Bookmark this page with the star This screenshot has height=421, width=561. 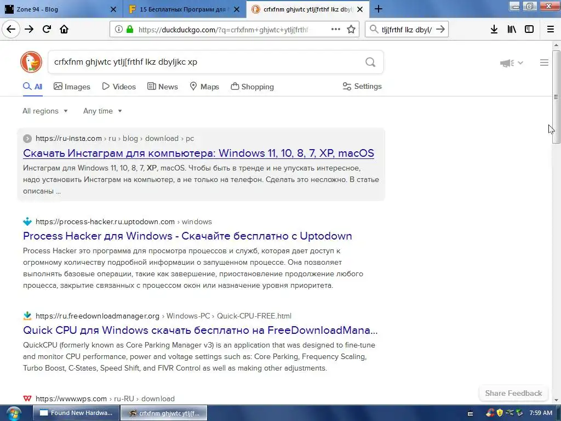tap(351, 30)
